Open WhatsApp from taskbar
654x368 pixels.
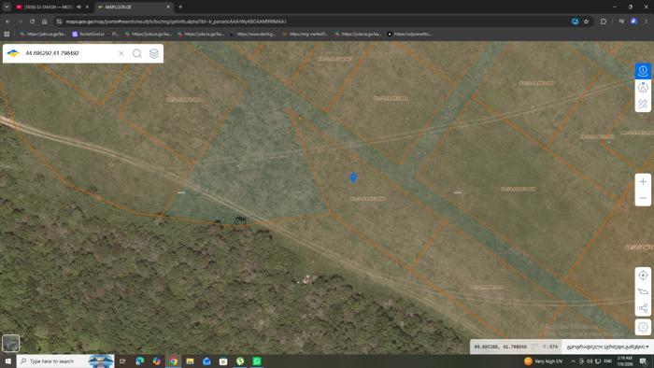click(257, 361)
